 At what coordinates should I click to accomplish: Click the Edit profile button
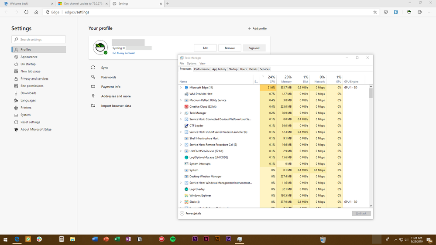coord(205,48)
